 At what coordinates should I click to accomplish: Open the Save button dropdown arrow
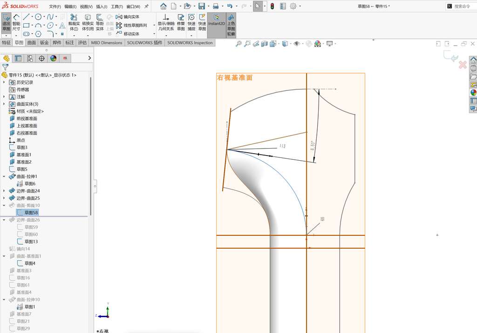tap(208, 6)
